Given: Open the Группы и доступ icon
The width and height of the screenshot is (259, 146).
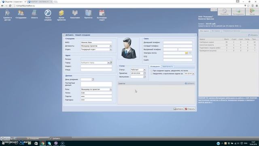Looking at the screenshot, I should (7, 15).
